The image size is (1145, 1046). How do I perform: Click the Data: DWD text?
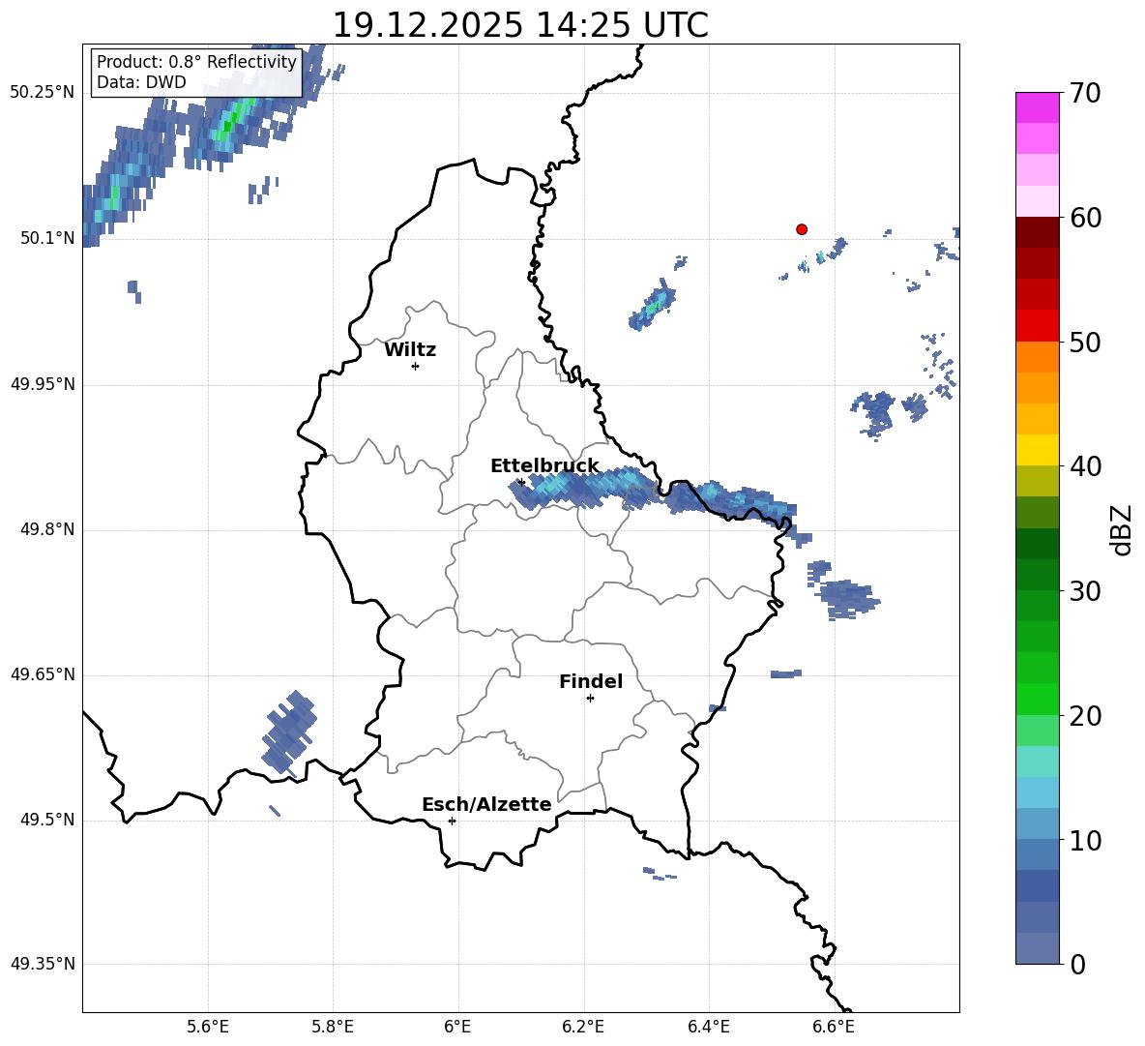click(x=141, y=82)
